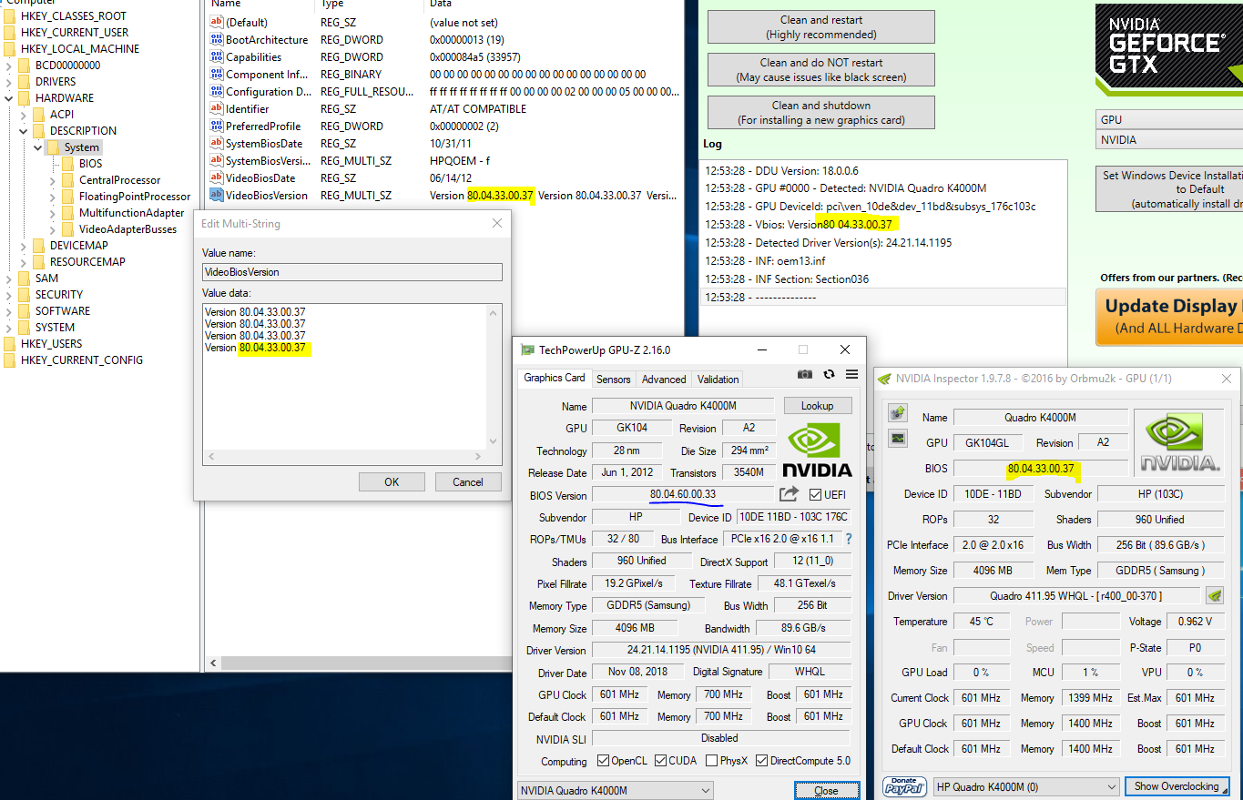This screenshot has width=1243, height=800.
Task: Click the GPU-Z BIOS export share icon
Action: (x=789, y=494)
